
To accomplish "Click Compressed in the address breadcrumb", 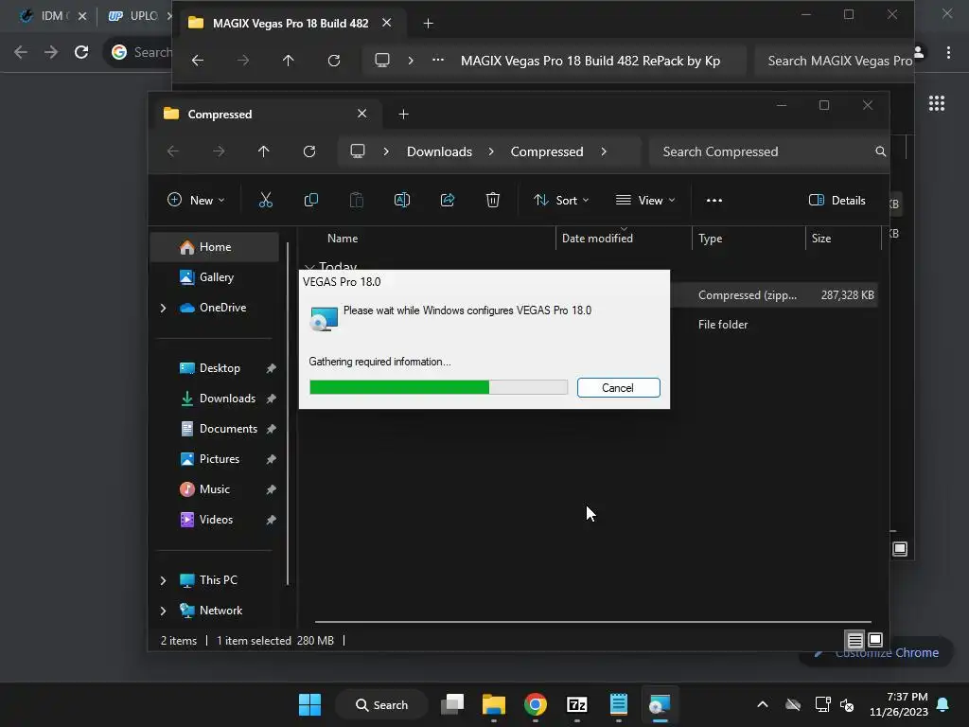I will 547,151.
